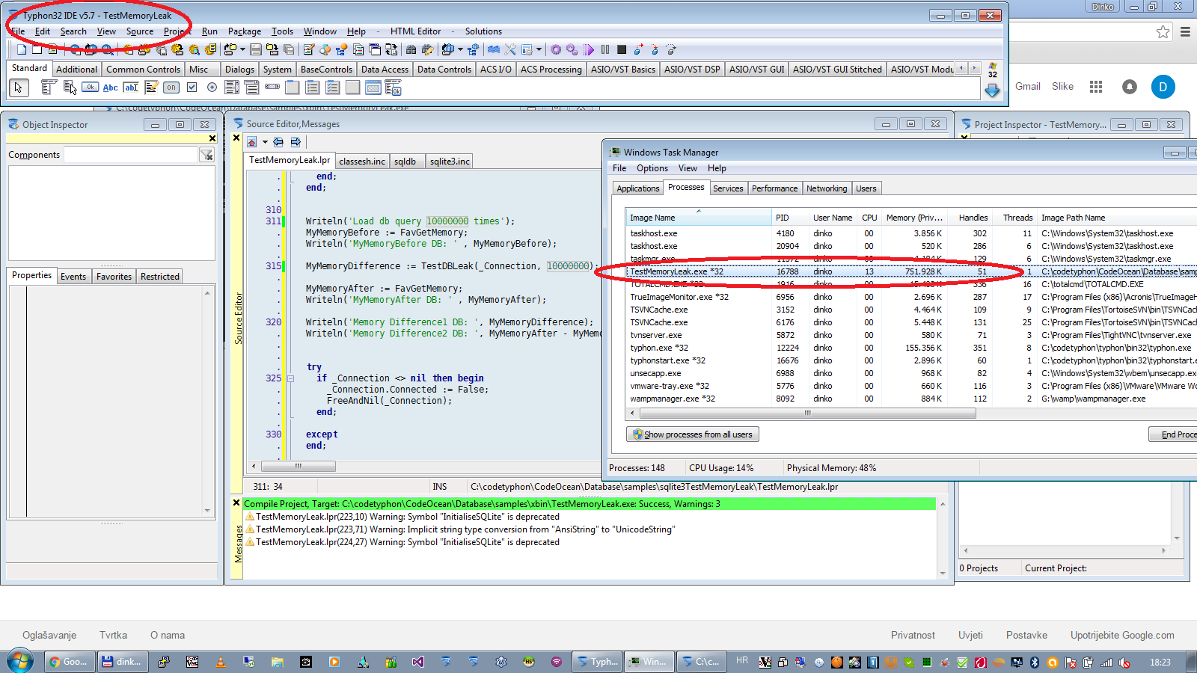Click the Save All toolbar icon
This screenshot has height=673, width=1197.
point(289,49)
